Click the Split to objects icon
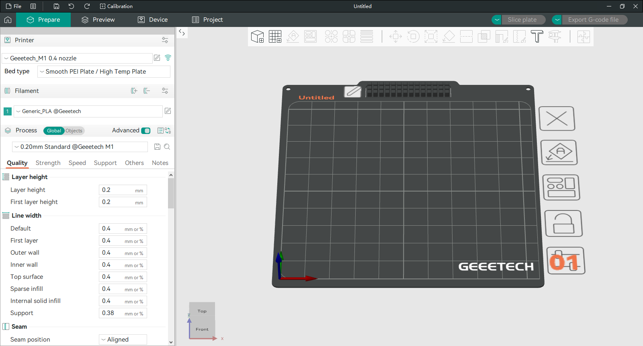Screen dimensions: 643x346 point(331,37)
